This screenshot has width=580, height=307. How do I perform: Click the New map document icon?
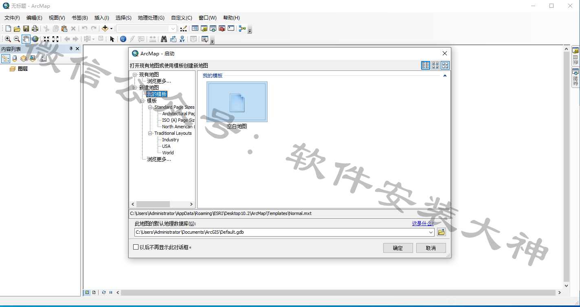(x=8, y=29)
